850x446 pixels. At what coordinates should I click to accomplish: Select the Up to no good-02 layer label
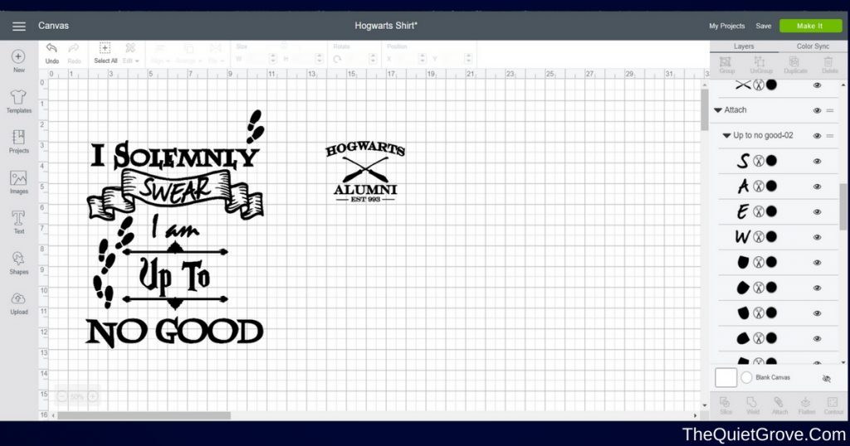(x=763, y=135)
